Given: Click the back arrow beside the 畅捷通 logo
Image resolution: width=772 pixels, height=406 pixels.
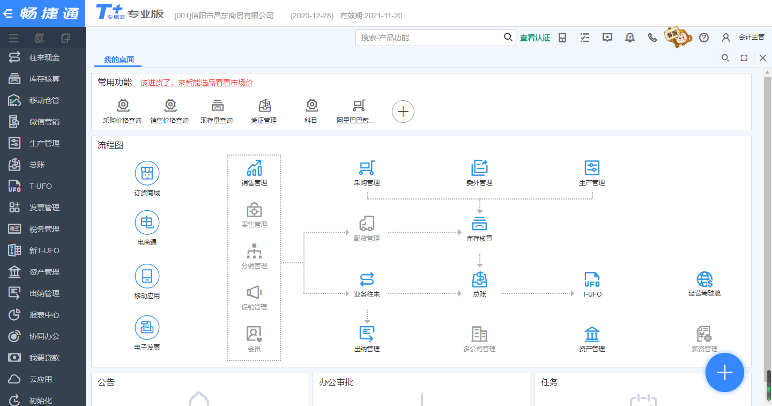Looking at the screenshot, I should coord(8,13).
